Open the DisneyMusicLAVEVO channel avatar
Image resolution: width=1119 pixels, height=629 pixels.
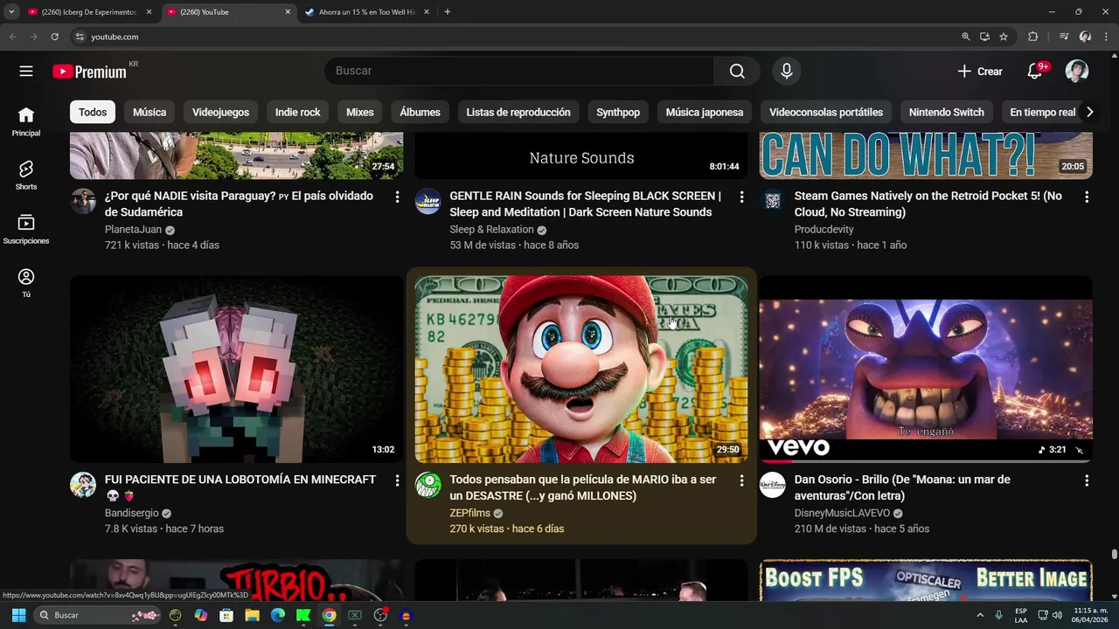pyautogui.click(x=773, y=485)
